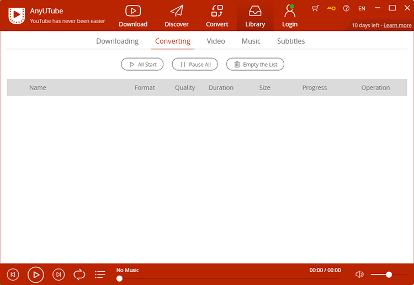The width and height of the screenshot is (414, 285).
Task: Click the 10 days left trial notice
Action: (365, 25)
